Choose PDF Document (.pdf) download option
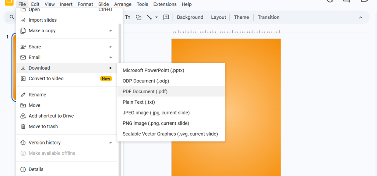Viewport: 377px width, 176px height. pos(145,92)
